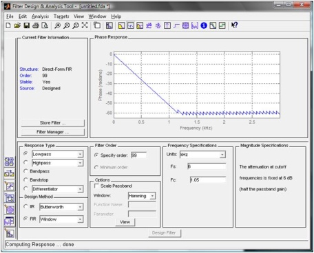Display the Step Response plot

pos(176,25)
